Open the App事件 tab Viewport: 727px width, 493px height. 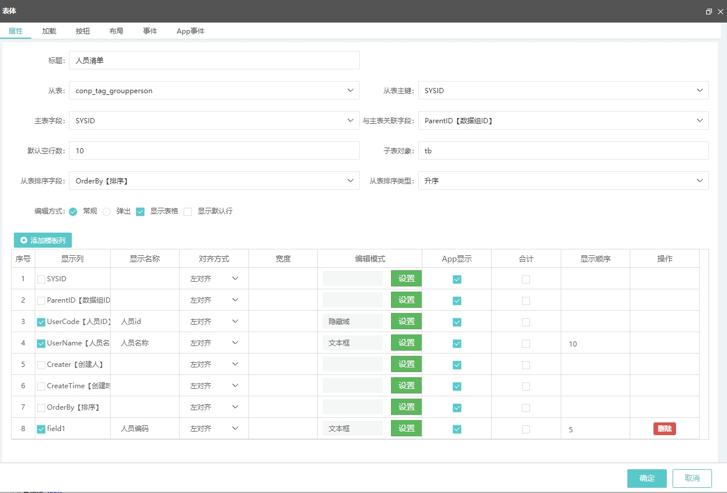point(191,31)
